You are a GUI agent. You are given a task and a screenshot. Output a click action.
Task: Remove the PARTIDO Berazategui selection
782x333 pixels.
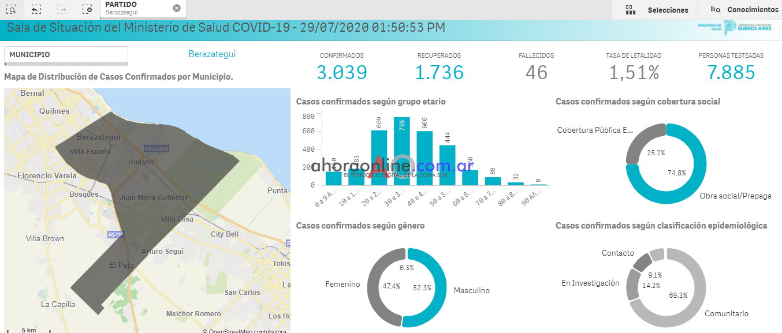click(177, 8)
